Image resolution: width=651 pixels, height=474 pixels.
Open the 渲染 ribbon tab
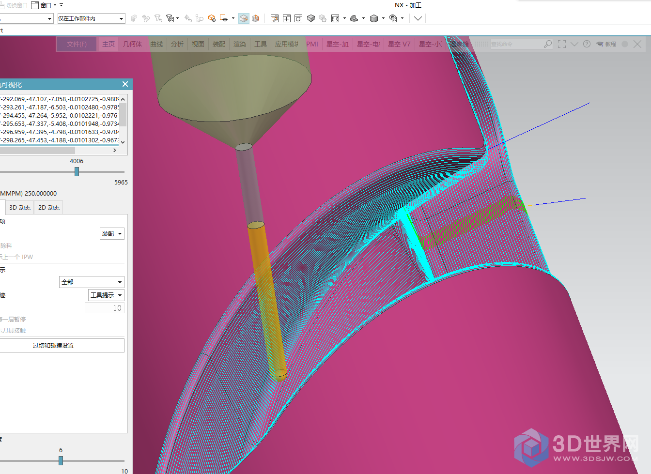click(x=240, y=44)
